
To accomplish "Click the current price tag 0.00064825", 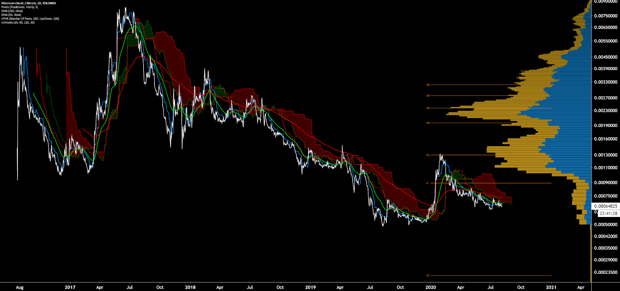I will coord(606,206).
